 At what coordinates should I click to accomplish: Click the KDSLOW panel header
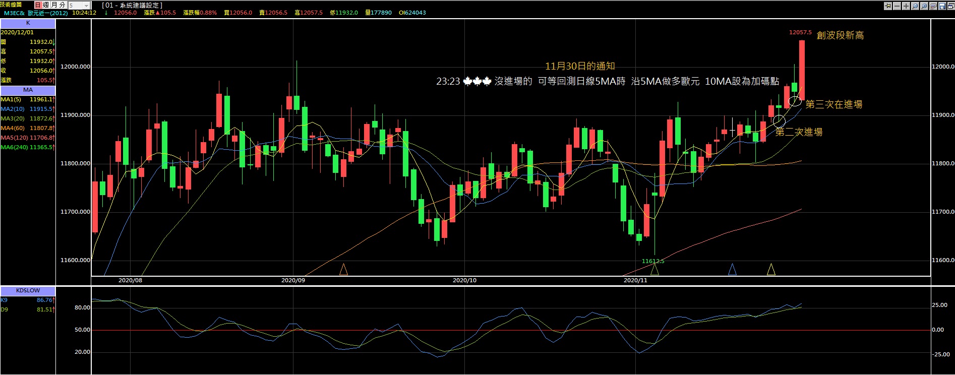click(28, 291)
